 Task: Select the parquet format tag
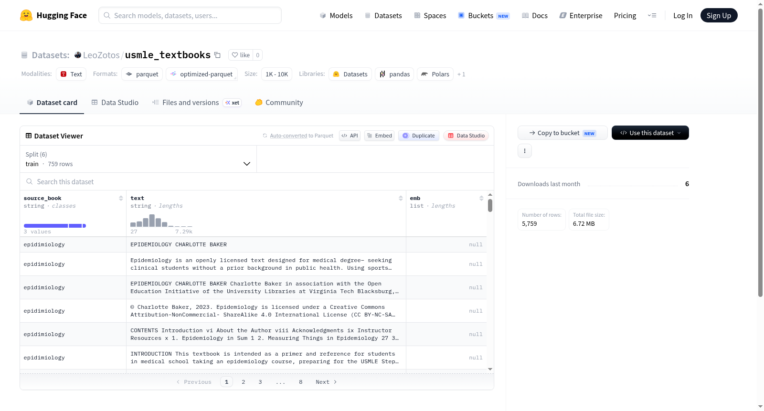pyautogui.click(x=142, y=74)
